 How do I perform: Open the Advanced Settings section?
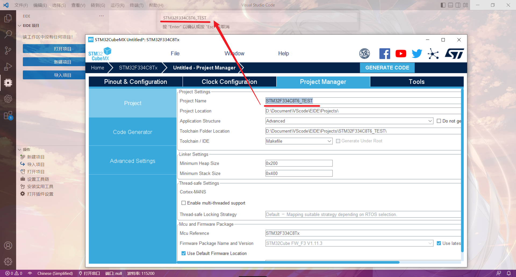click(132, 161)
